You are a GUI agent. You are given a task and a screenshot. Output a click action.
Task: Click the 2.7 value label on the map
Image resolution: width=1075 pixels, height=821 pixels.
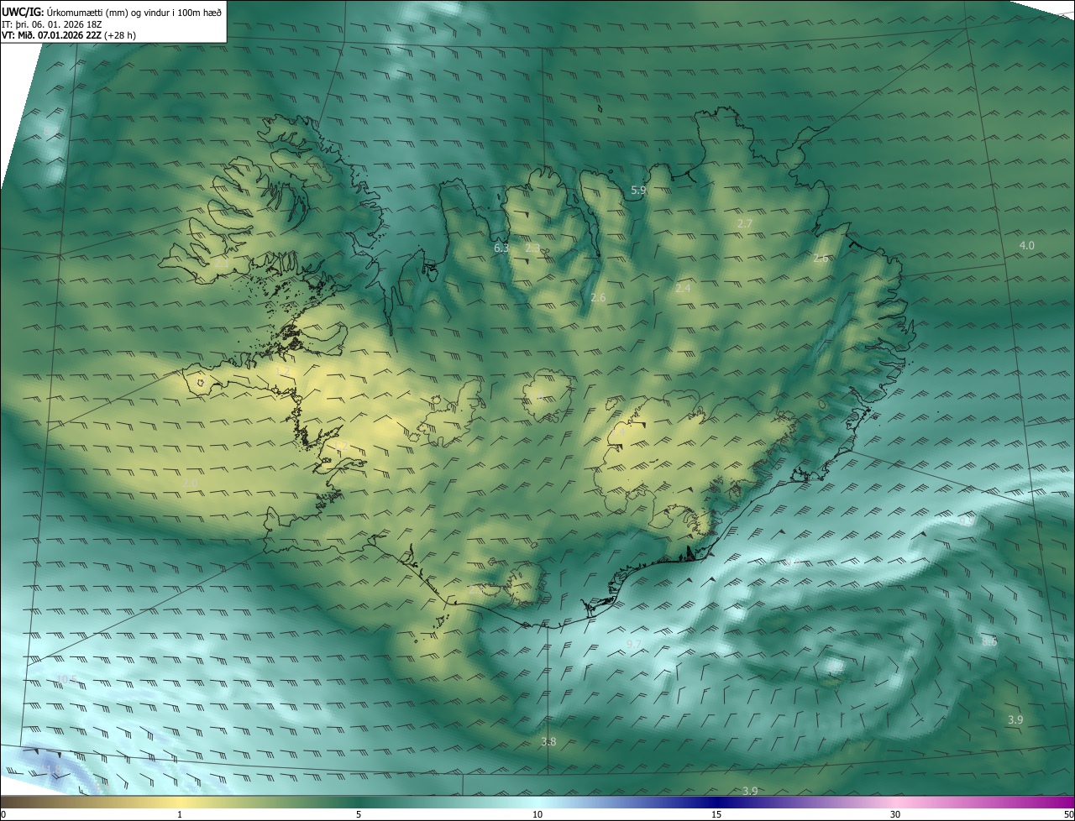tap(744, 223)
